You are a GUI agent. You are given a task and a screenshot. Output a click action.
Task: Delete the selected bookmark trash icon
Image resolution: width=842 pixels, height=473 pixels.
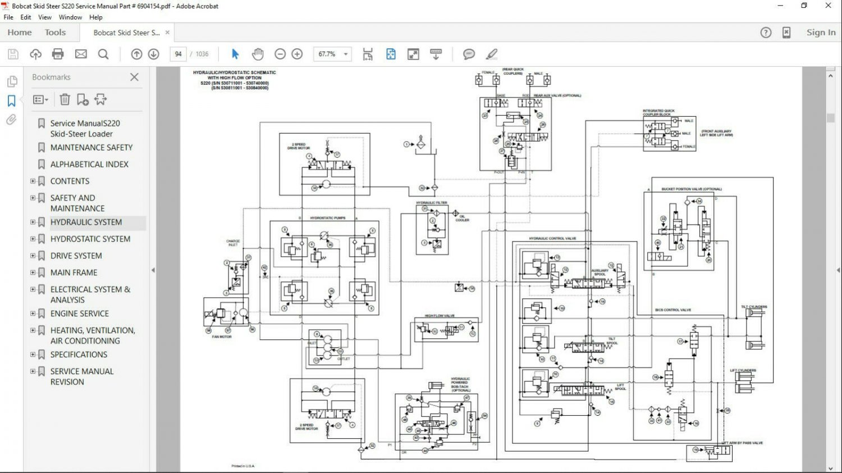(x=65, y=99)
